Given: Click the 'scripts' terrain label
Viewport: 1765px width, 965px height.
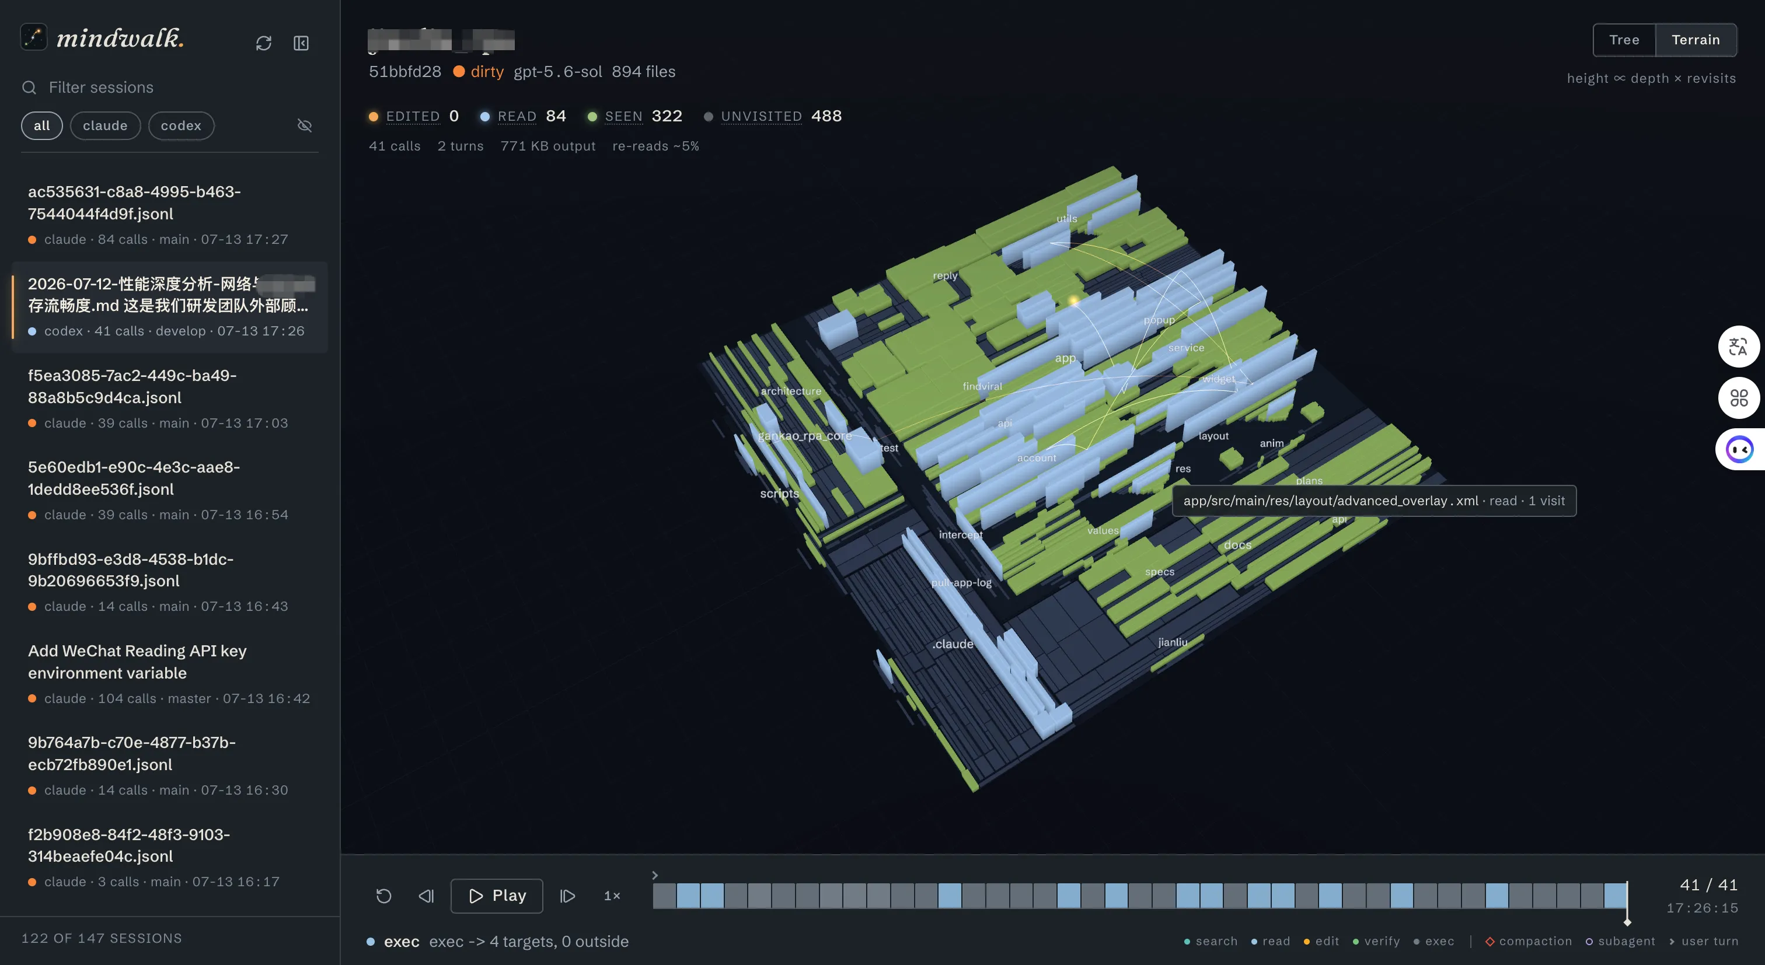Looking at the screenshot, I should point(779,493).
